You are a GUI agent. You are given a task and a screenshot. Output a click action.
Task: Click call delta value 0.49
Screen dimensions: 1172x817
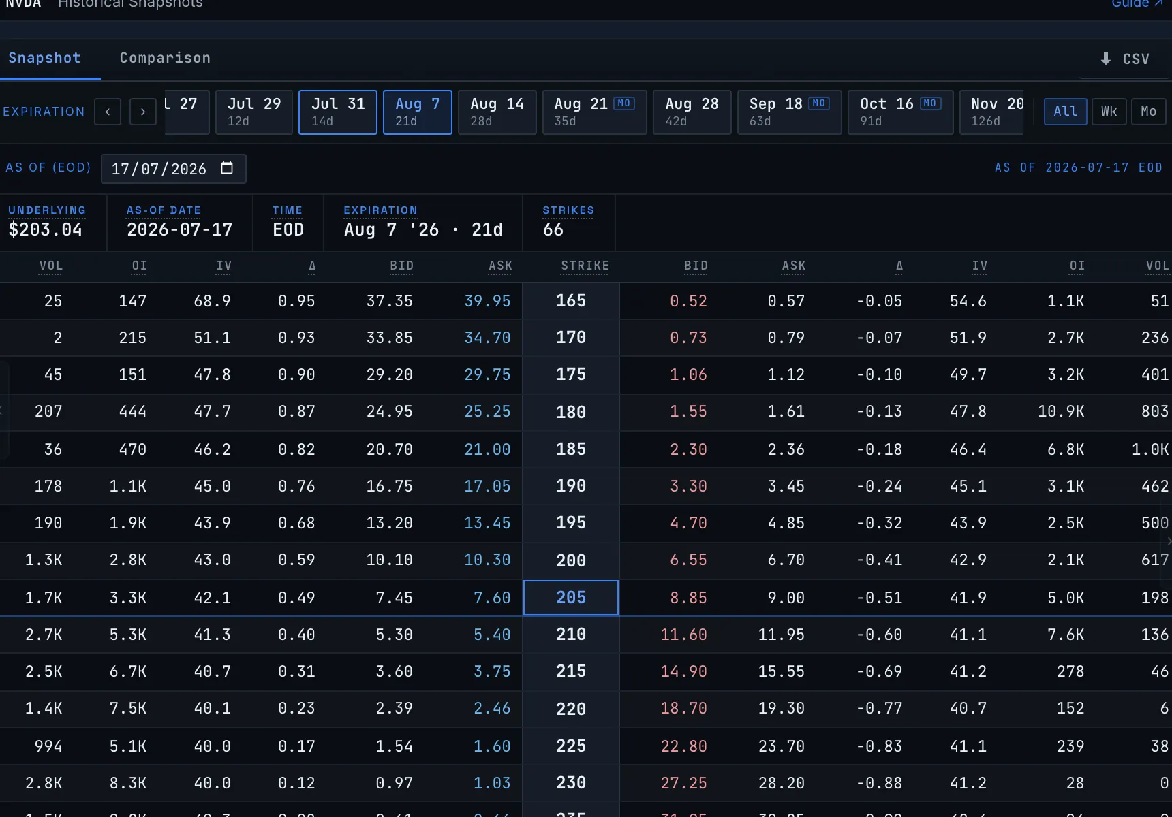pos(296,598)
